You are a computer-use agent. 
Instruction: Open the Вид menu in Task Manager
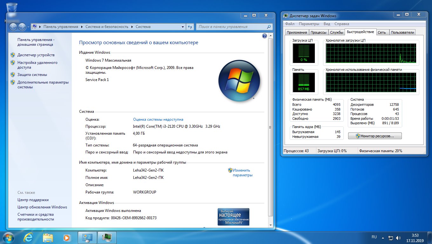click(x=327, y=24)
